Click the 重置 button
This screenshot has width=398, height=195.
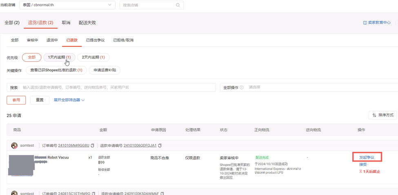click(x=40, y=100)
